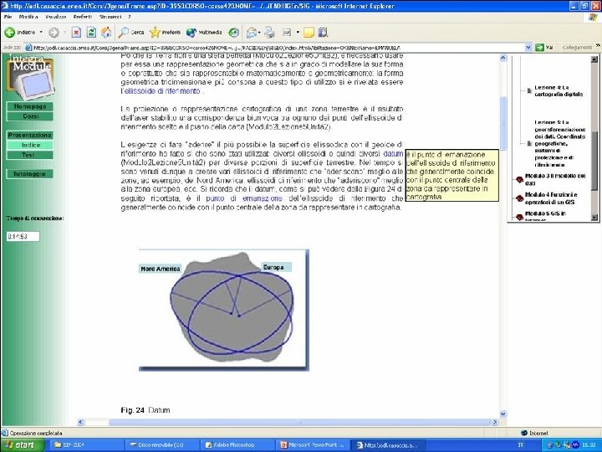Refresh the page with green arrows icon
The height and width of the screenshot is (452, 602).
coord(91,33)
